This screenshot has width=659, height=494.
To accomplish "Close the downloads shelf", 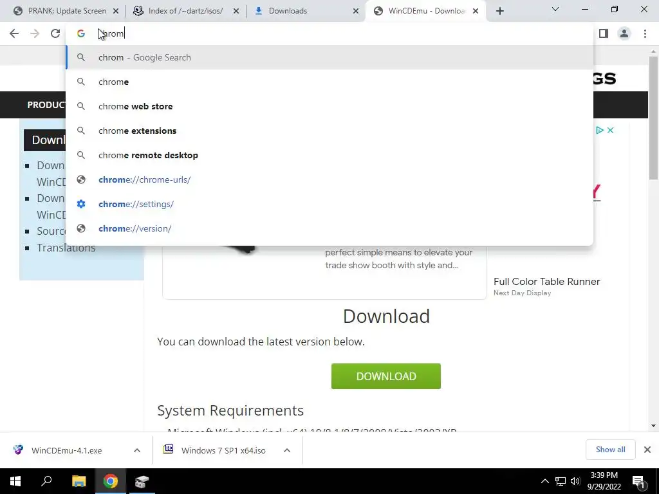I will [647, 450].
